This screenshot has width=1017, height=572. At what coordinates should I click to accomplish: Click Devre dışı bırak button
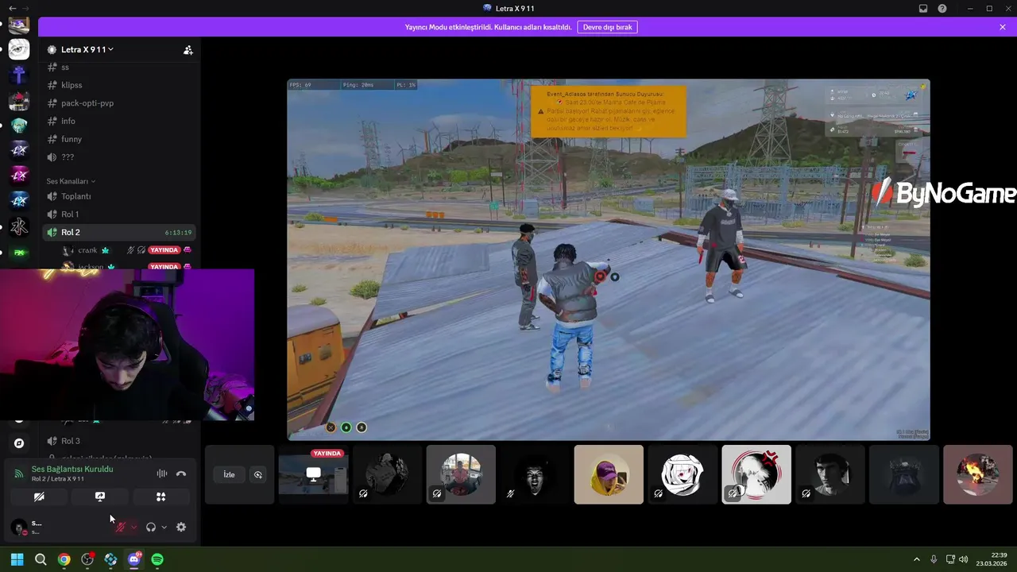tap(608, 27)
